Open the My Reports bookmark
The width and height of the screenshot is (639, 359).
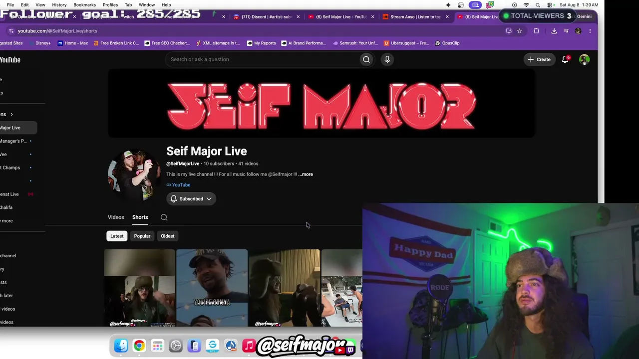(261, 43)
